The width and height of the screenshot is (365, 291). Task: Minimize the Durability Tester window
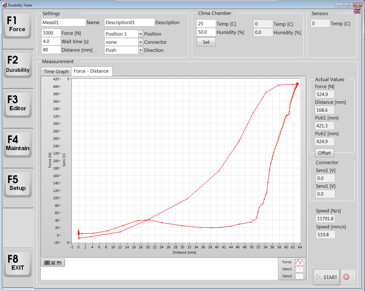pyautogui.click(x=339, y=5)
